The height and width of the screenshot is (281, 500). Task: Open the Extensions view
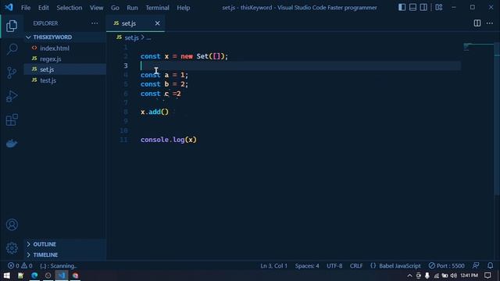12,119
